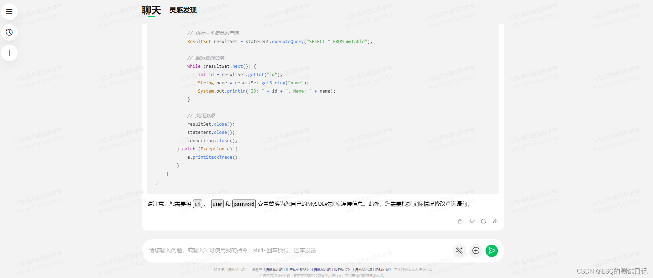Click the '// 关闭资源' comment

coord(201,116)
